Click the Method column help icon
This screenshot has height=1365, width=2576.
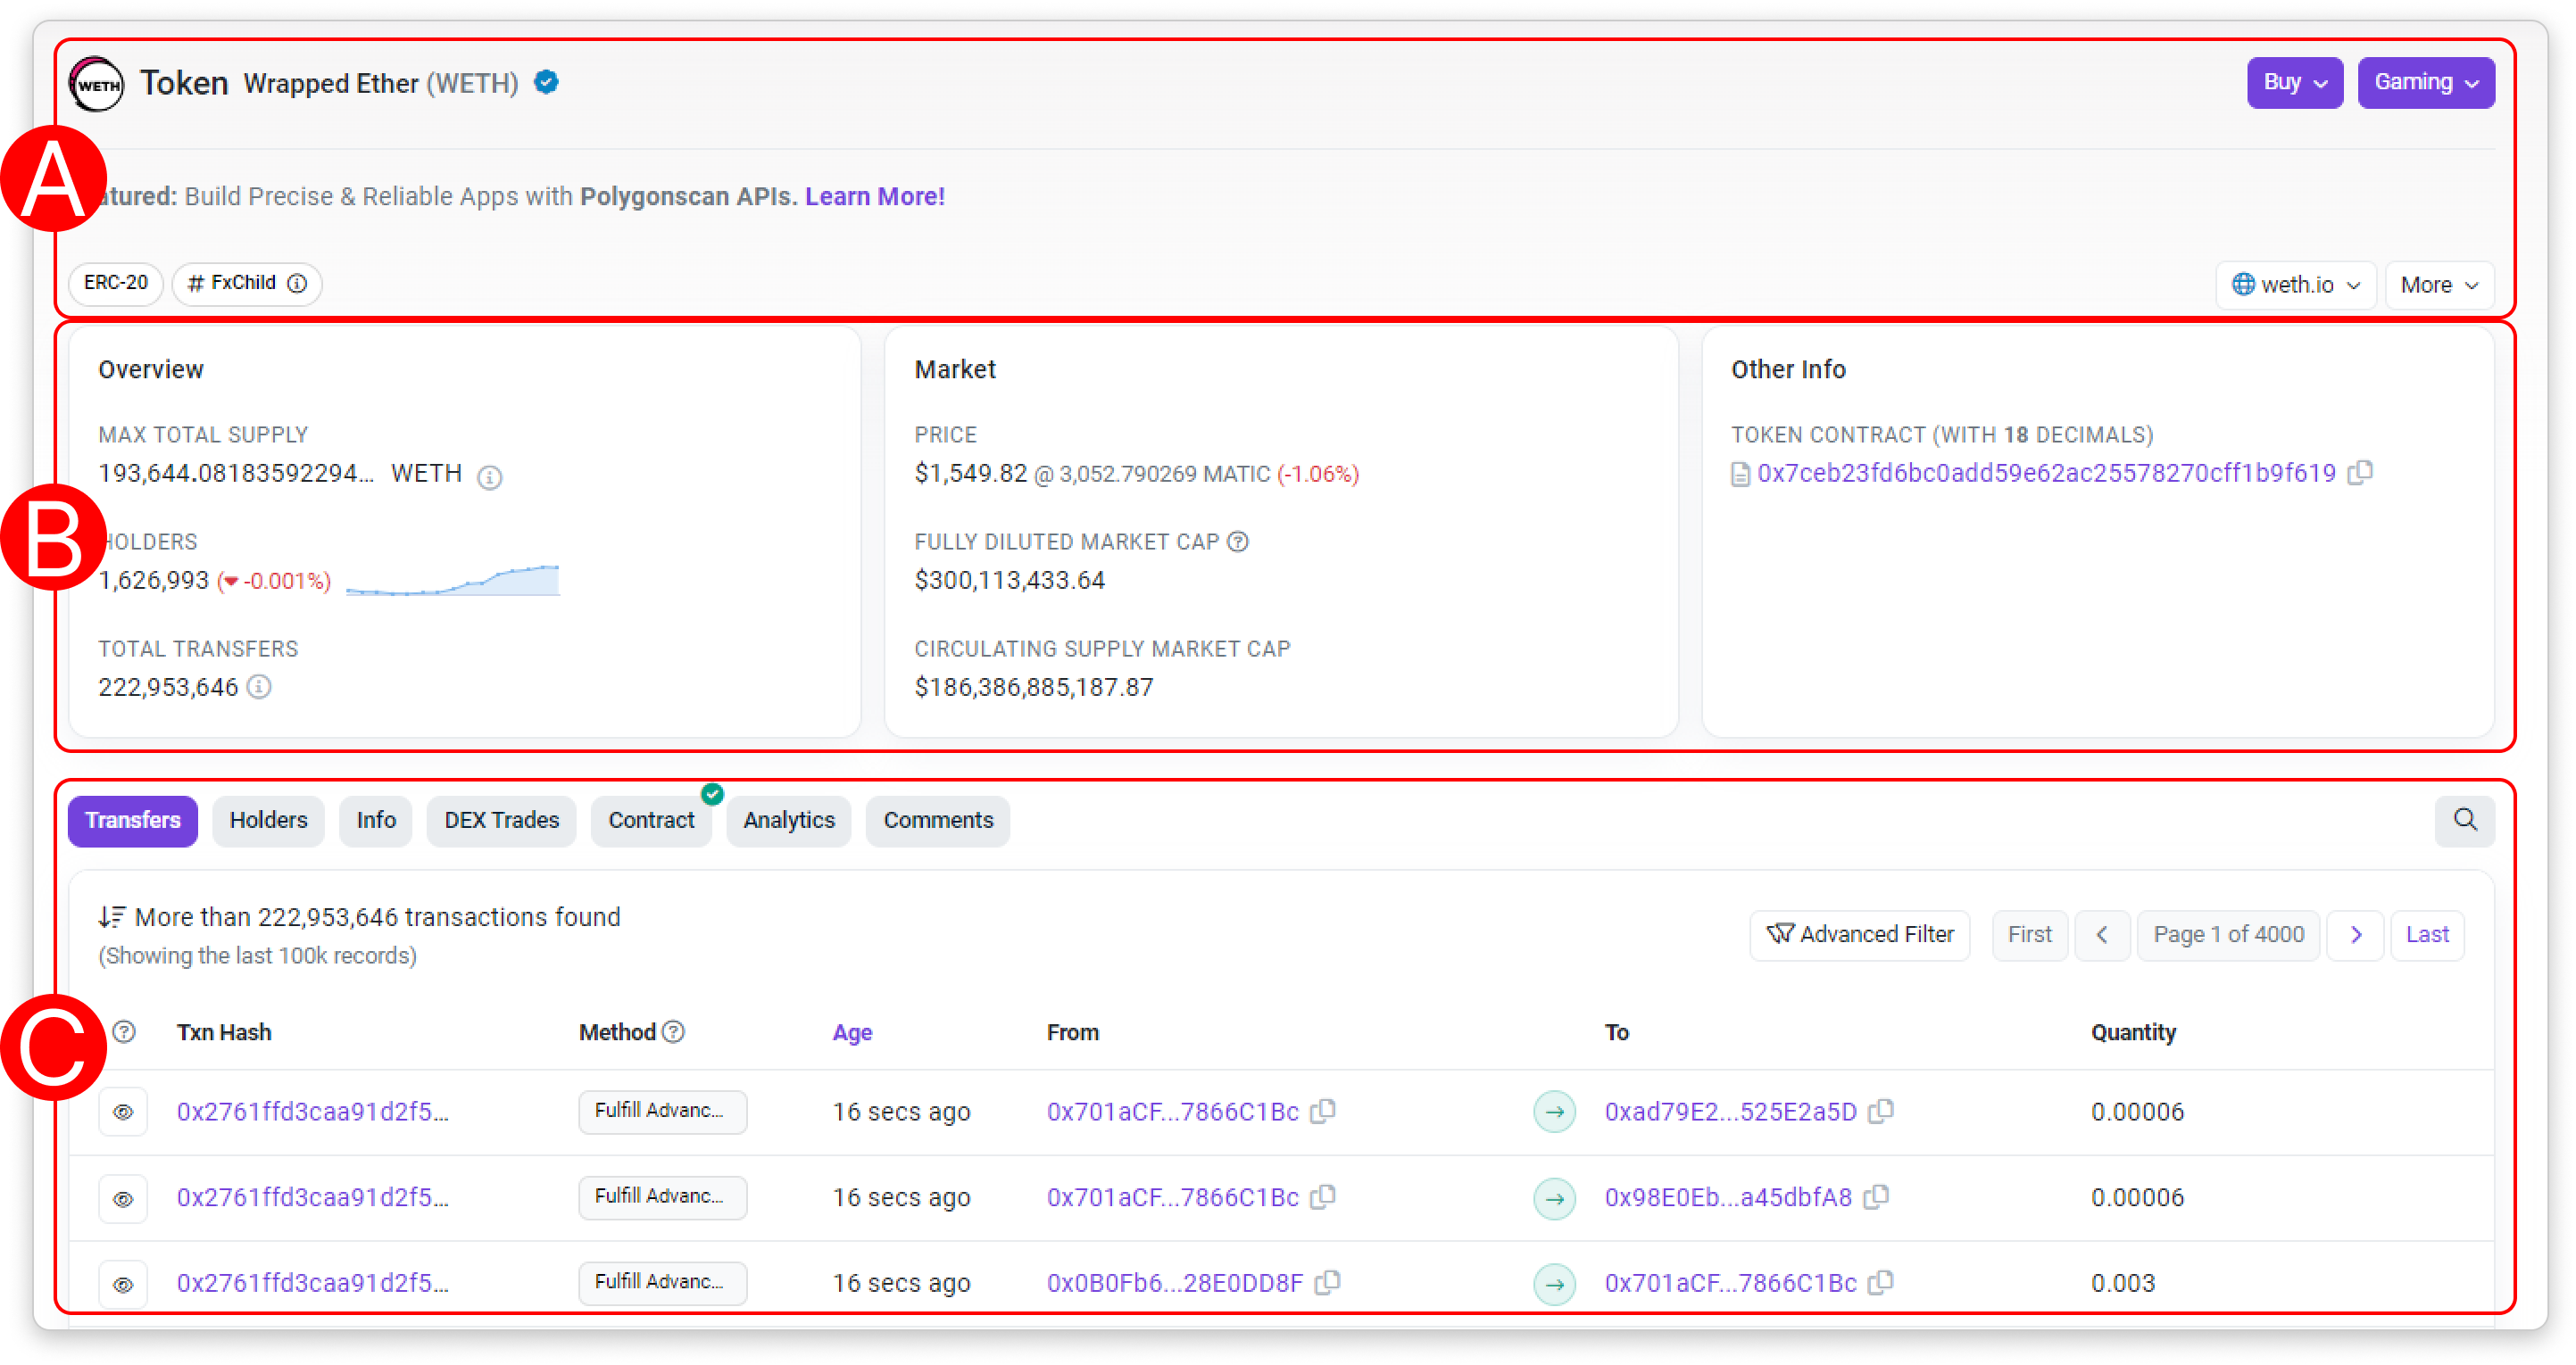pyautogui.click(x=674, y=1031)
